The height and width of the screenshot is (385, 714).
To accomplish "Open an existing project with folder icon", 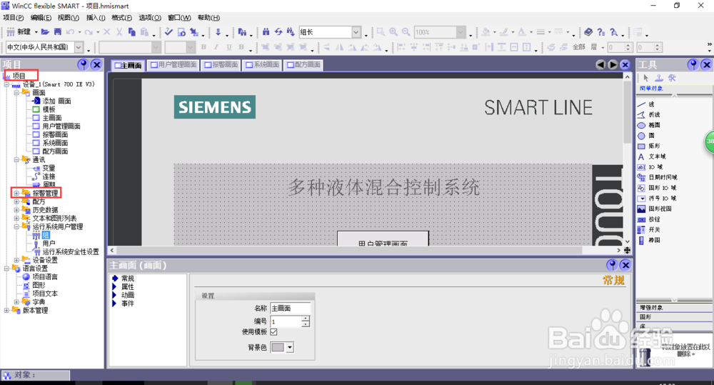I will pyautogui.click(x=45, y=32).
